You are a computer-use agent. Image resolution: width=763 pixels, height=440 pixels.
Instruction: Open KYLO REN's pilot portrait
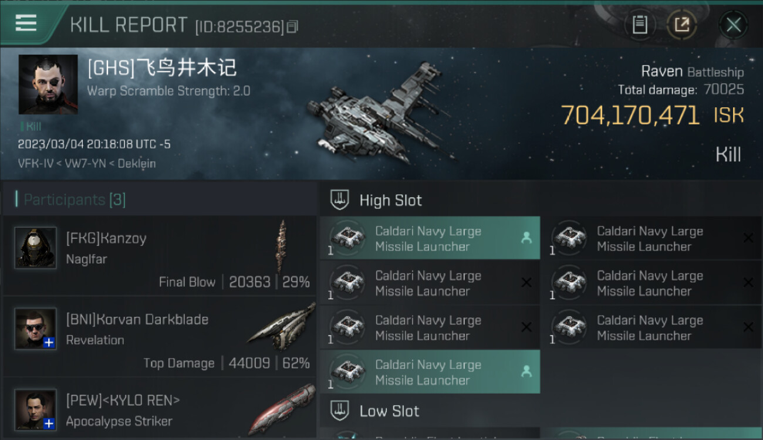(36, 409)
